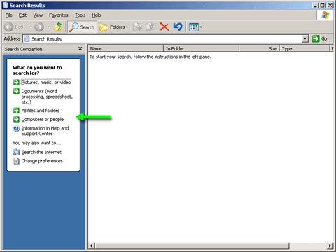Click the horizontal scrollbar left arrow
Screen dimensions: 336x252
click(92, 246)
